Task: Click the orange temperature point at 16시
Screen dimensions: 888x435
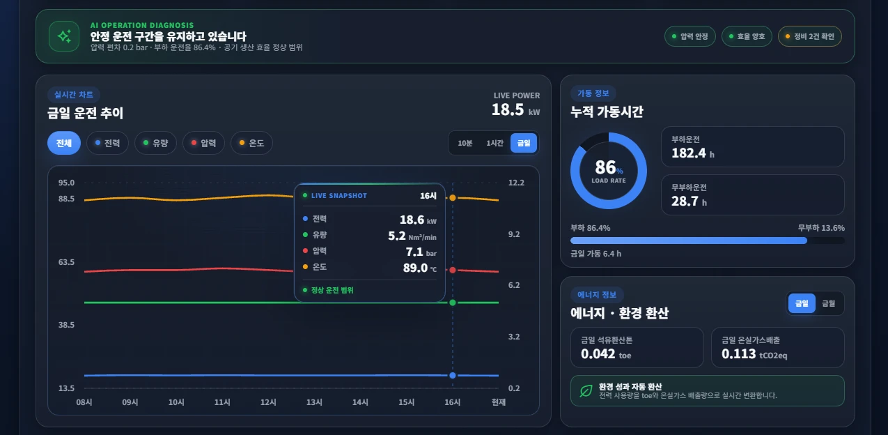Action: 453,198
